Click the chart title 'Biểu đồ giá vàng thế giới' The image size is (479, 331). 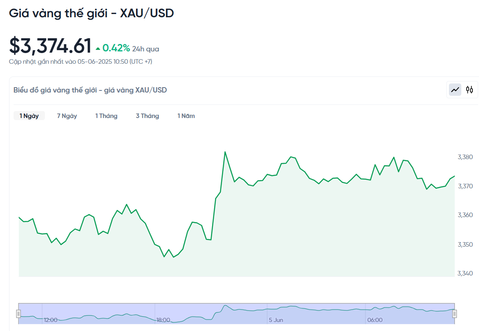coord(90,90)
